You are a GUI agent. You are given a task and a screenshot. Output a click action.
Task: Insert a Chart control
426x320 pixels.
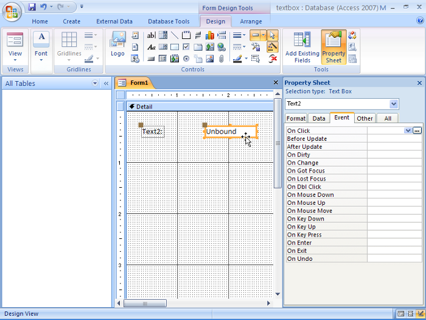pos(210,35)
